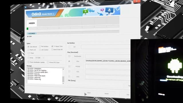Screen dimensions: 183x103
Task: Click the blue download marker in banner
Action: click(109, 11)
